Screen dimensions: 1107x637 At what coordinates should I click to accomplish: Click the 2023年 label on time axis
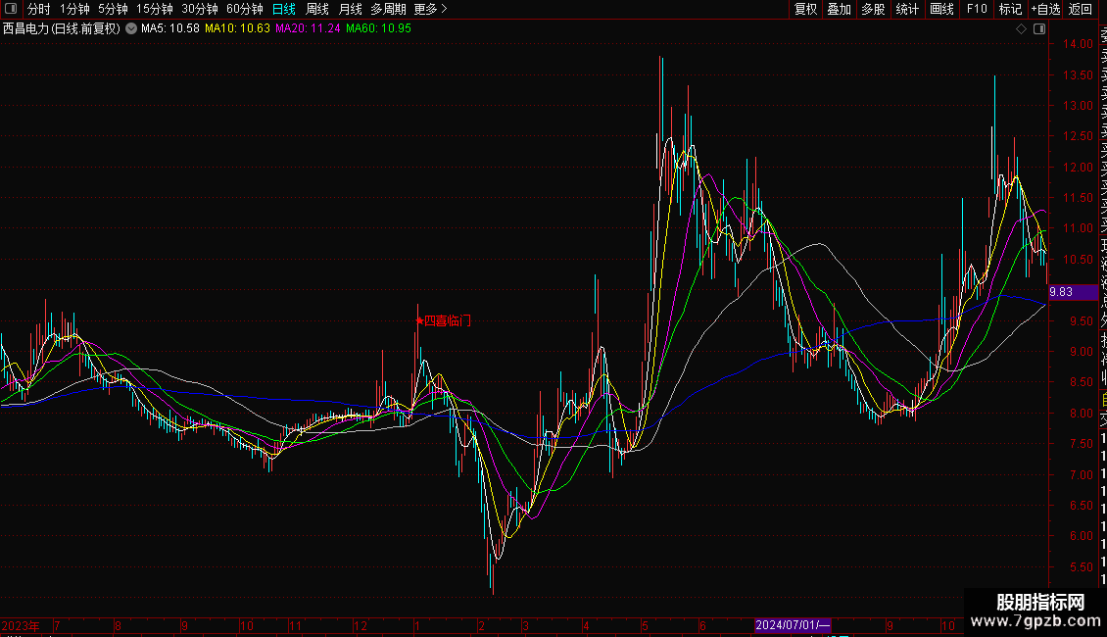point(21,625)
